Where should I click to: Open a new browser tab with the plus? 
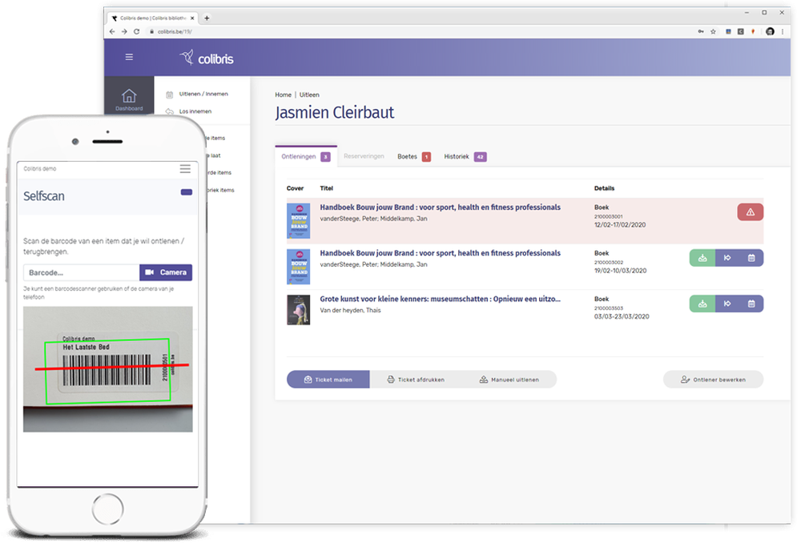click(207, 18)
